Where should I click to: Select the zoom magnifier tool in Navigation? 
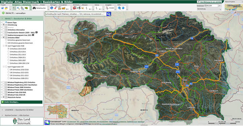[x=18, y=8]
